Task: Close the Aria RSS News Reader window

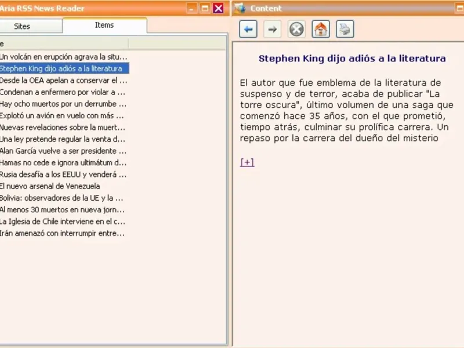Action: pyautogui.click(x=219, y=8)
